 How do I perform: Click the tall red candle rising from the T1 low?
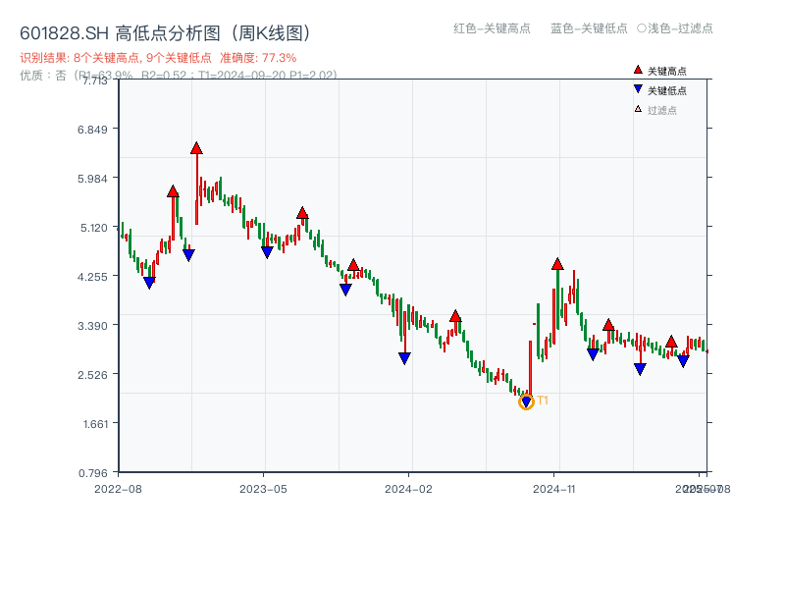(x=530, y=367)
